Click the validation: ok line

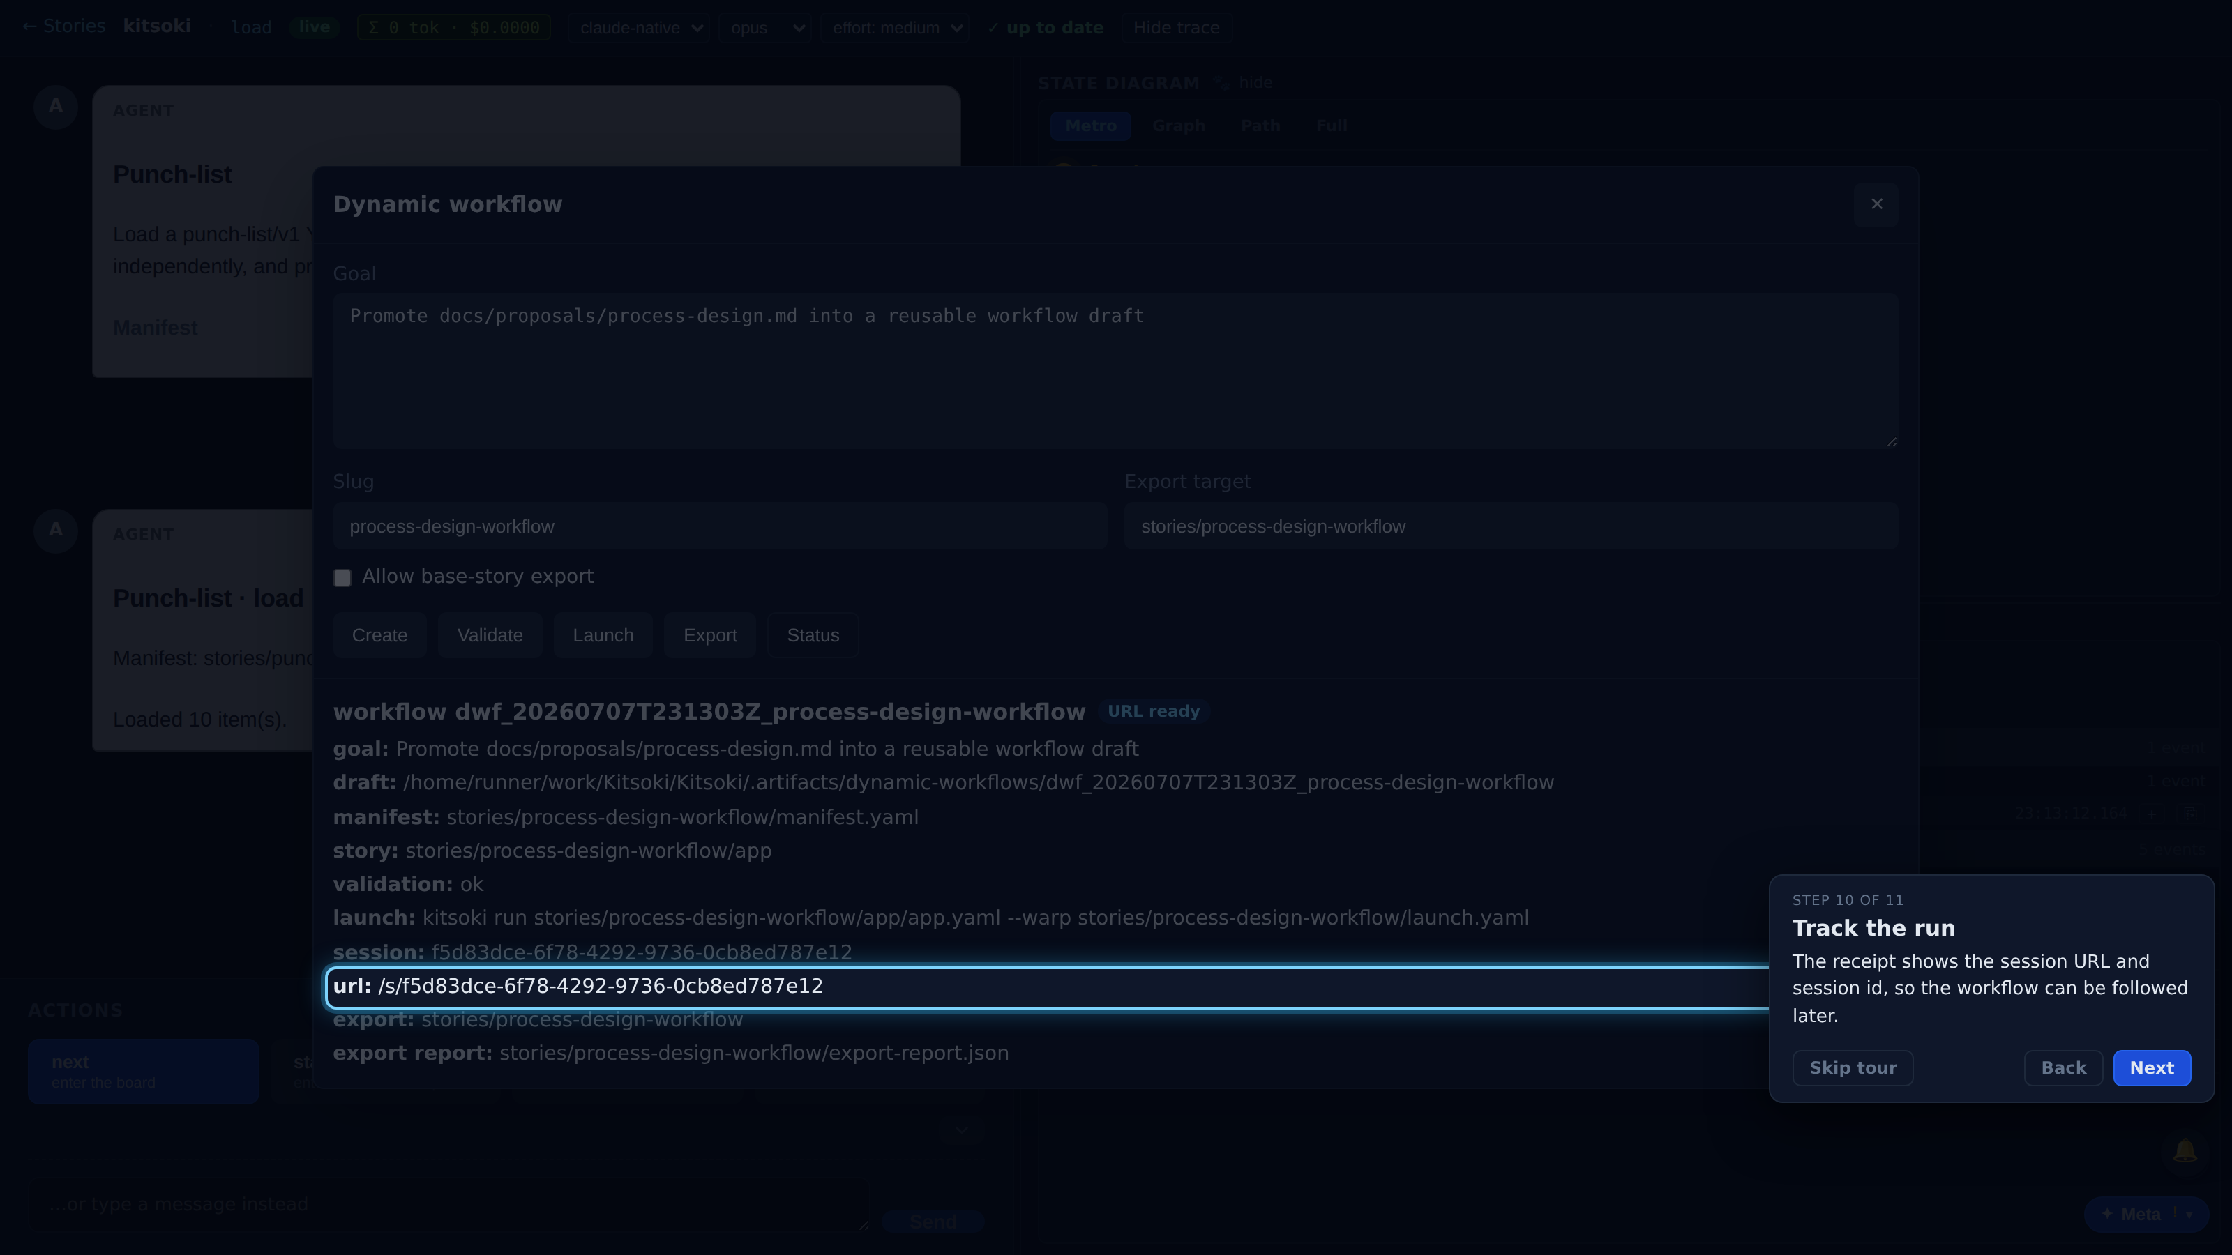click(x=408, y=885)
